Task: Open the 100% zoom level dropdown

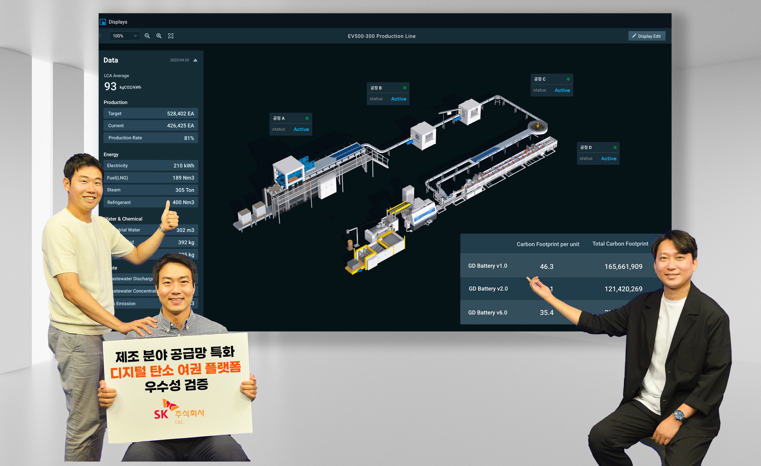Action: [124, 36]
